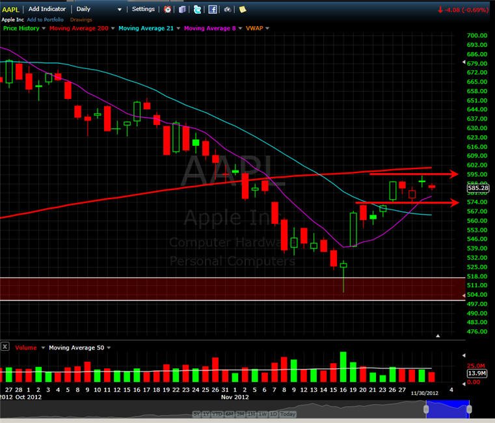This screenshot has width=495, height=423.
Task: Click the 518.00 price axis label
Action: click(477, 277)
